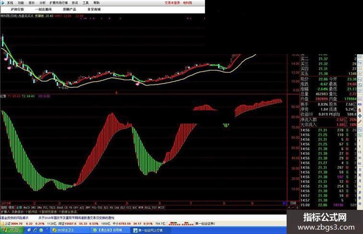Switch to 30-minute period in sidebar

click(360, 158)
